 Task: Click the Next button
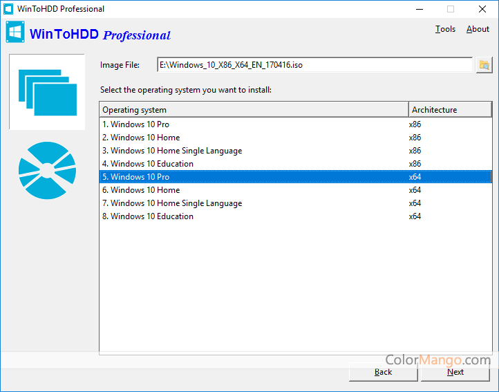click(455, 372)
